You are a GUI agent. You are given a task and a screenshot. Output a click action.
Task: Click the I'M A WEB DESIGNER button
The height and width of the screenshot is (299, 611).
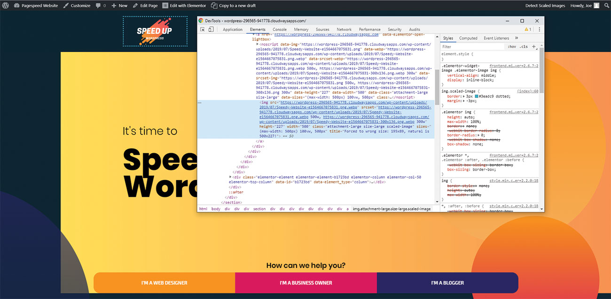click(x=164, y=283)
